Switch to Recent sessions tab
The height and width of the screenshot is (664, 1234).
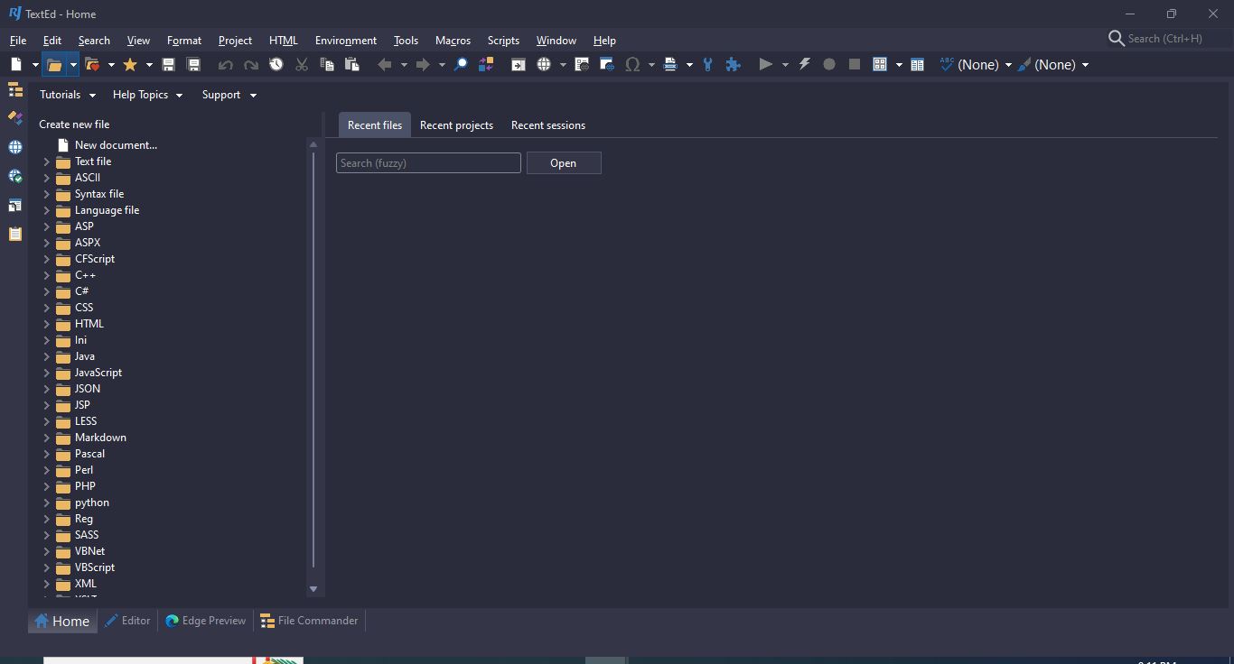548,125
